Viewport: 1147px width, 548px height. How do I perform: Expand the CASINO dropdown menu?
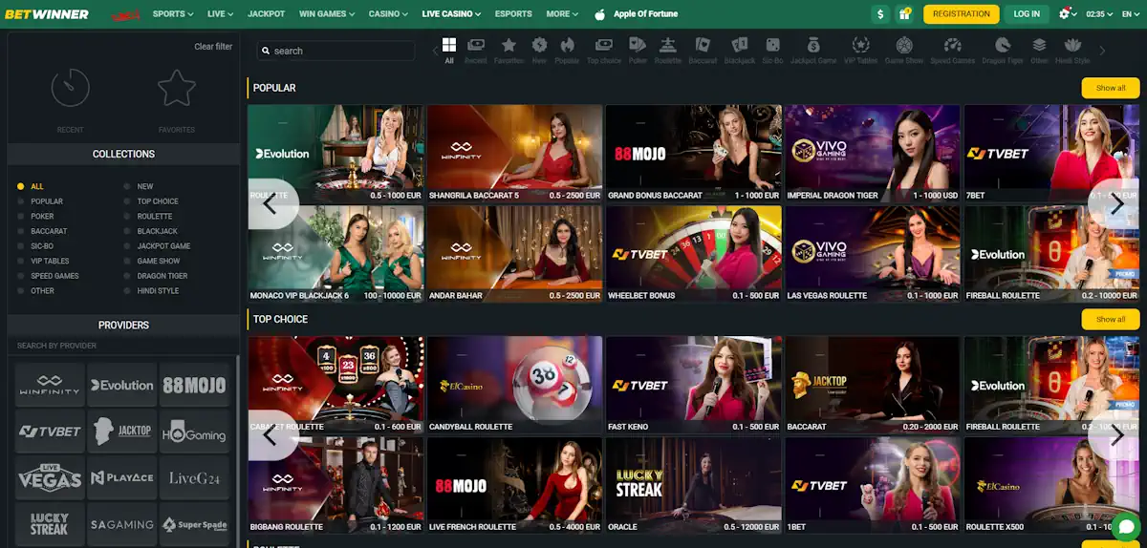point(388,14)
